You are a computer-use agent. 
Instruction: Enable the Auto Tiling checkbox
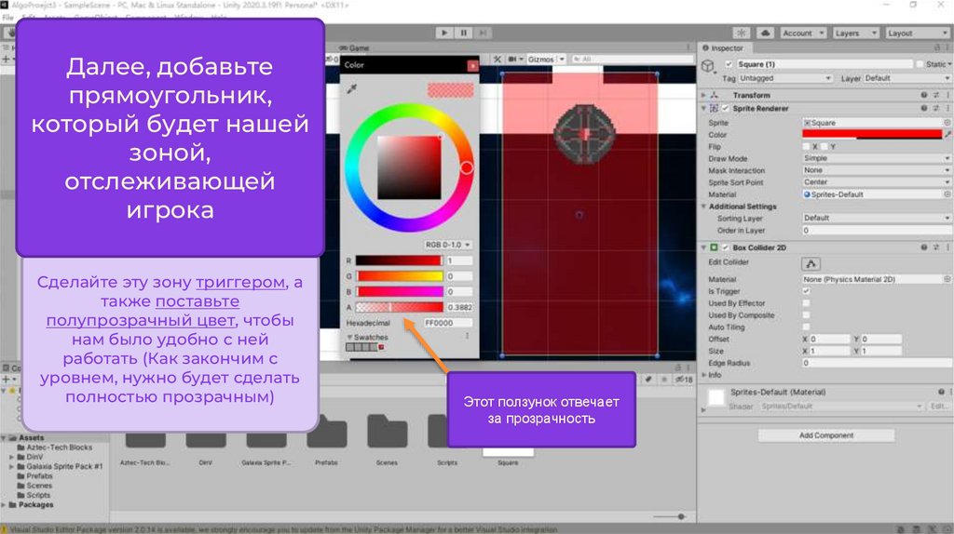(x=806, y=327)
